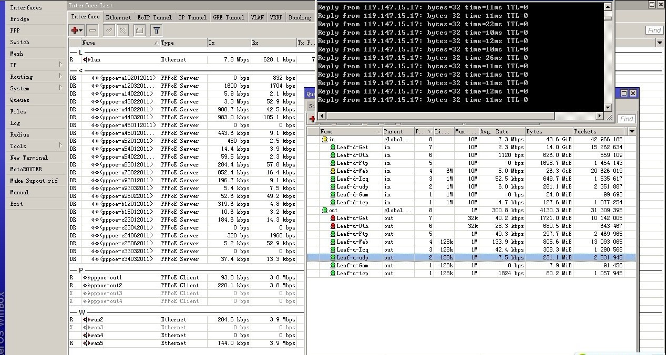Click the Enable checkmark button in Interface List
668x355 pixels.
[109, 31]
